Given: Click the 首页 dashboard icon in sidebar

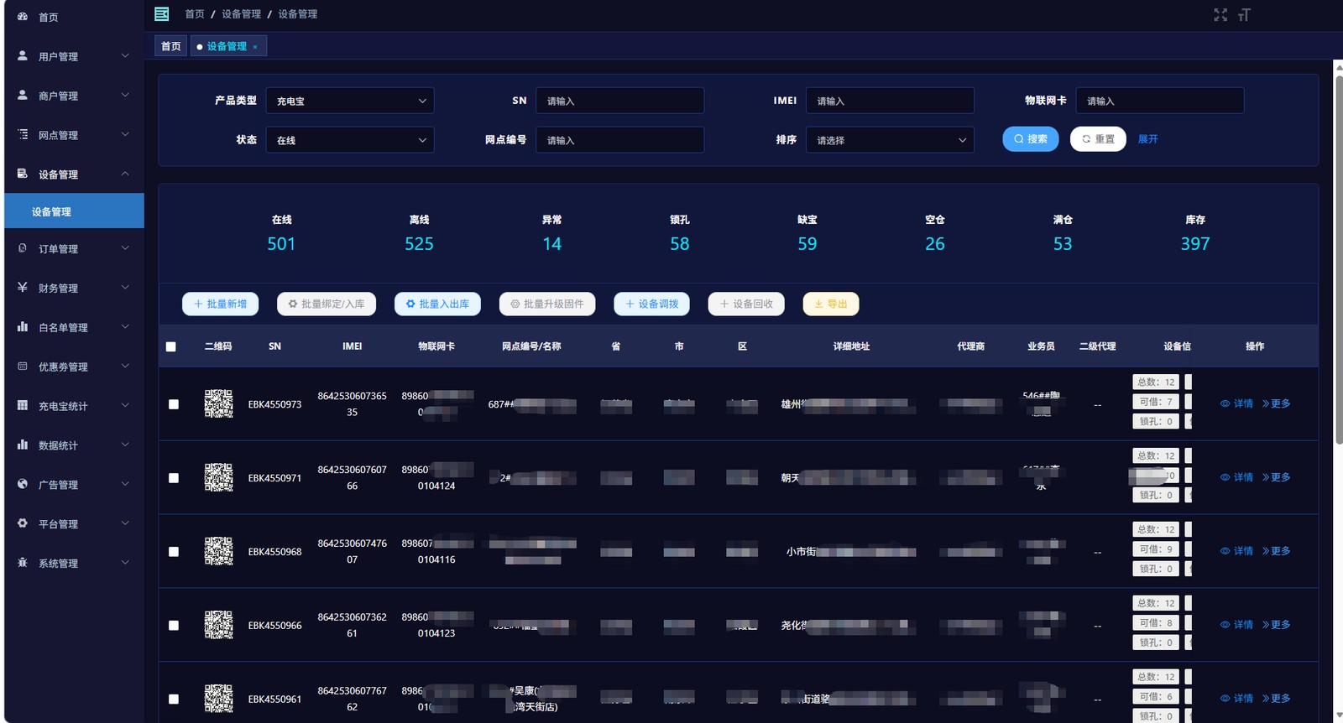Looking at the screenshot, I should 23,17.
